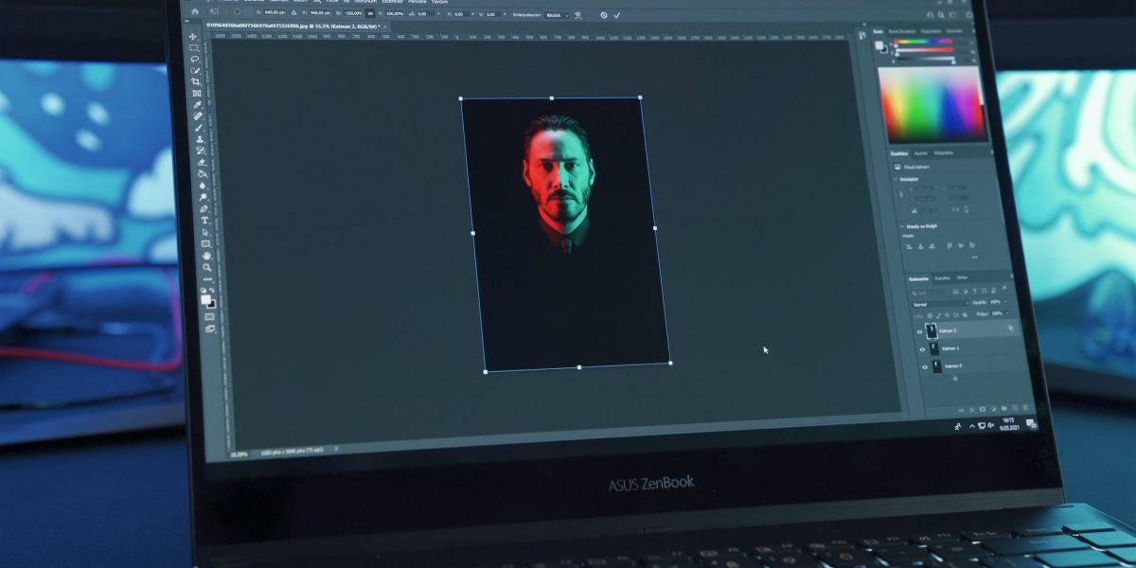The height and width of the screenshot is (568, 1136).
Task: Toggle visibility of Katman 0 layer
Action: click(x=924, y=368)
